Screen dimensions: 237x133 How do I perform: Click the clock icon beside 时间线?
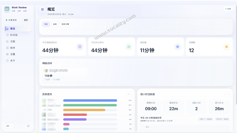pos(7,35)
